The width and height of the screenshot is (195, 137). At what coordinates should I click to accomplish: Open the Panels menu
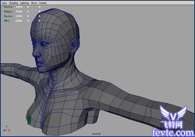click(x=43, y=3)
